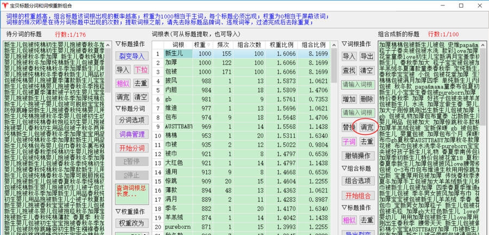The width and height of the screenshot is (489, 235).
Task: Click the 组合比例 column header
Action: click(x=313, y=45)
